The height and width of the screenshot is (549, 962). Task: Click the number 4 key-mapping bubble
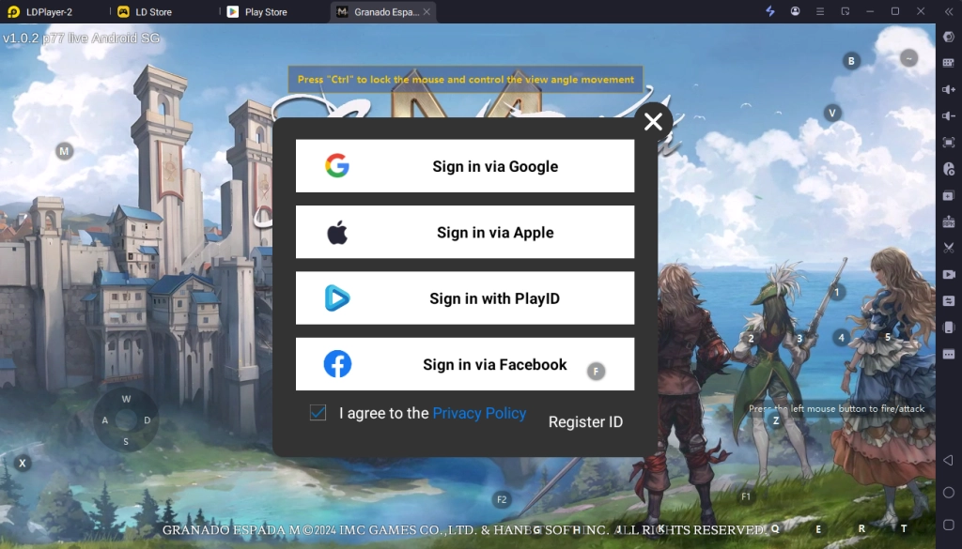[x=841, y=337]
